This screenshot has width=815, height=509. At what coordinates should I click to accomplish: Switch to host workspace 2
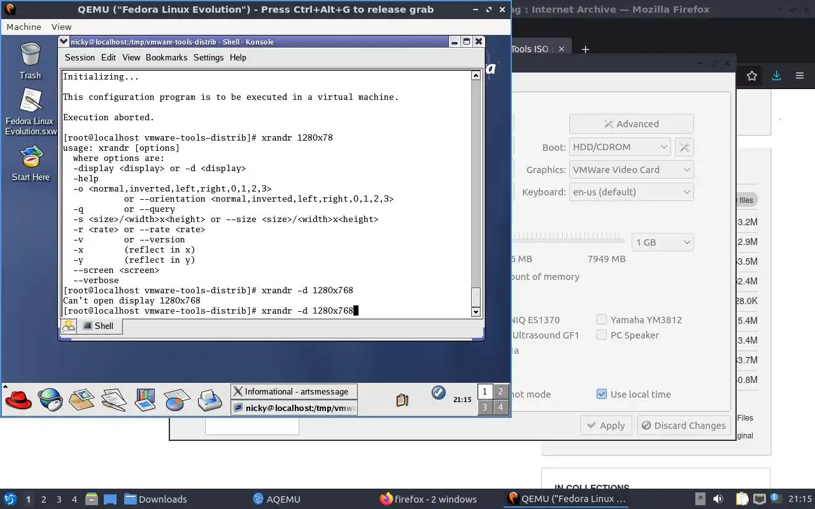[x=43, y=499]
